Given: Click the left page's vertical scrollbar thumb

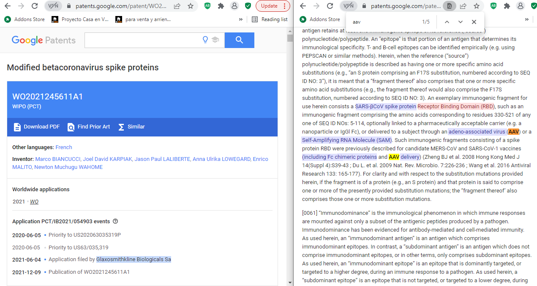Looking at the screenshot, I should (x=290, y=38).
